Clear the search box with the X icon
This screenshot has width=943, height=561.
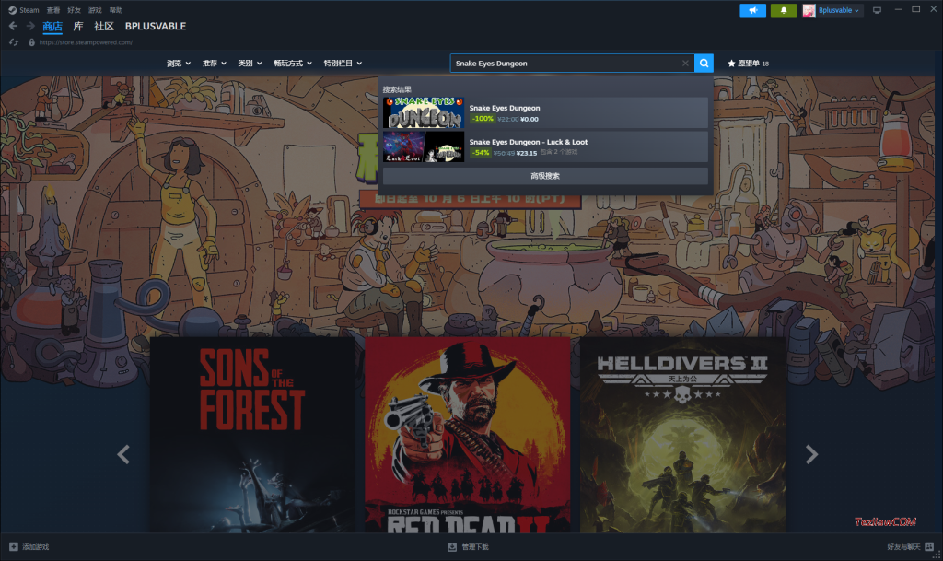[684, 64]
